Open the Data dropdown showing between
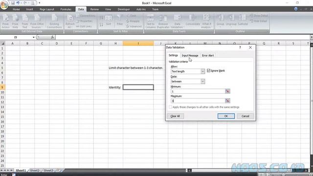Image resolution: width=313 pixels, height=176 pixels. [202, 82]
